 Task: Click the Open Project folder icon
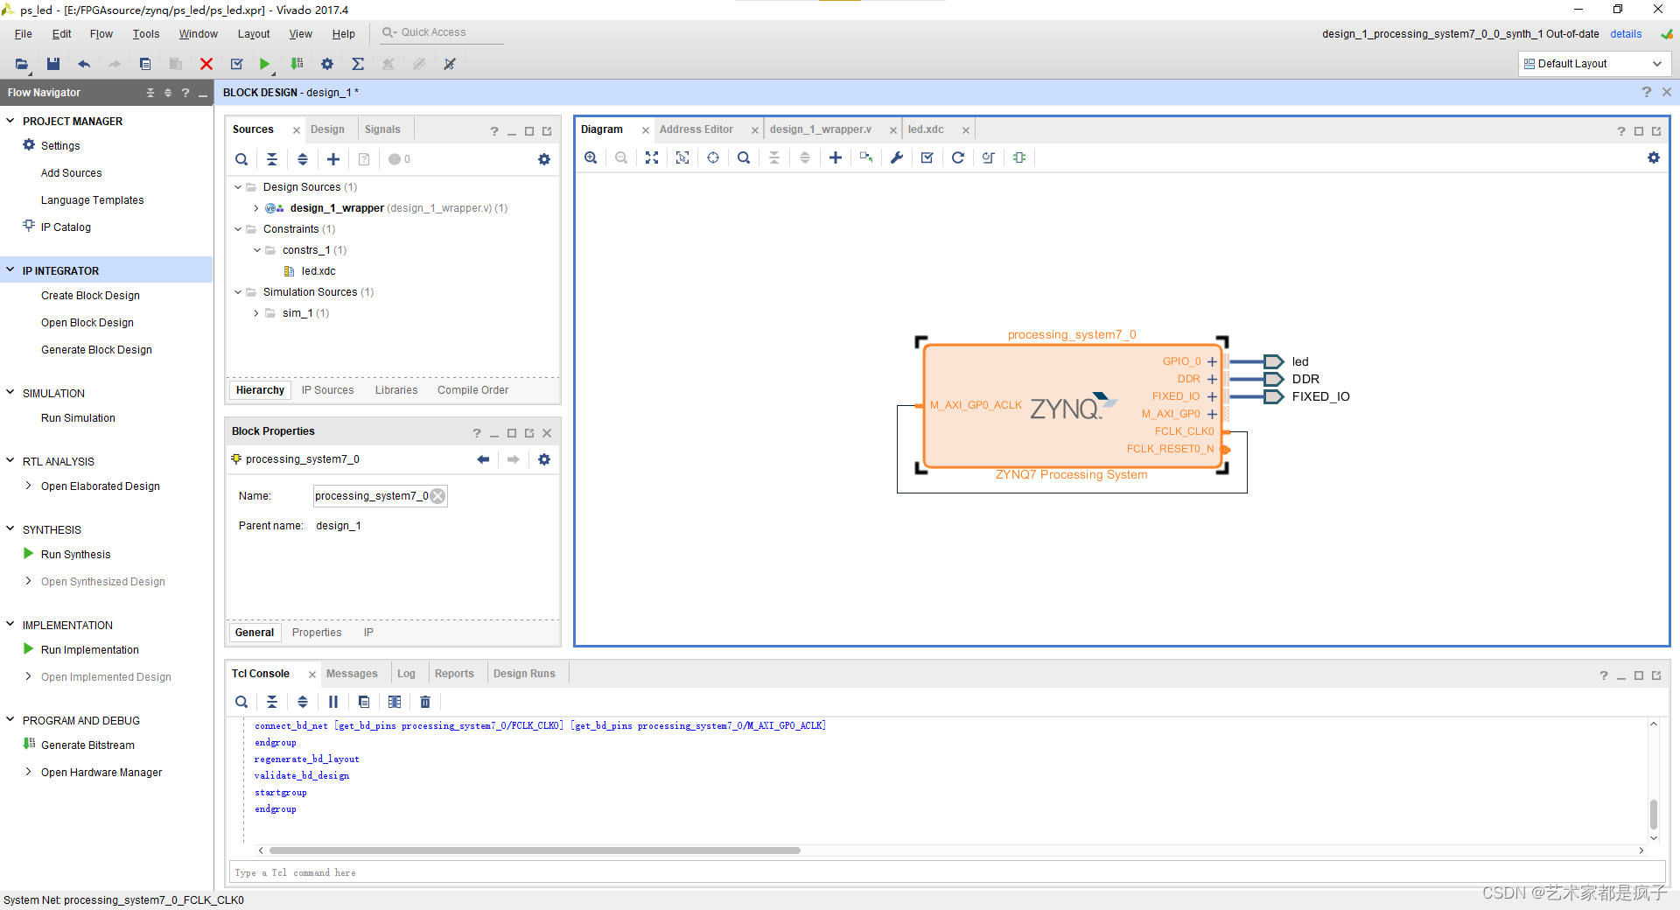22,64
